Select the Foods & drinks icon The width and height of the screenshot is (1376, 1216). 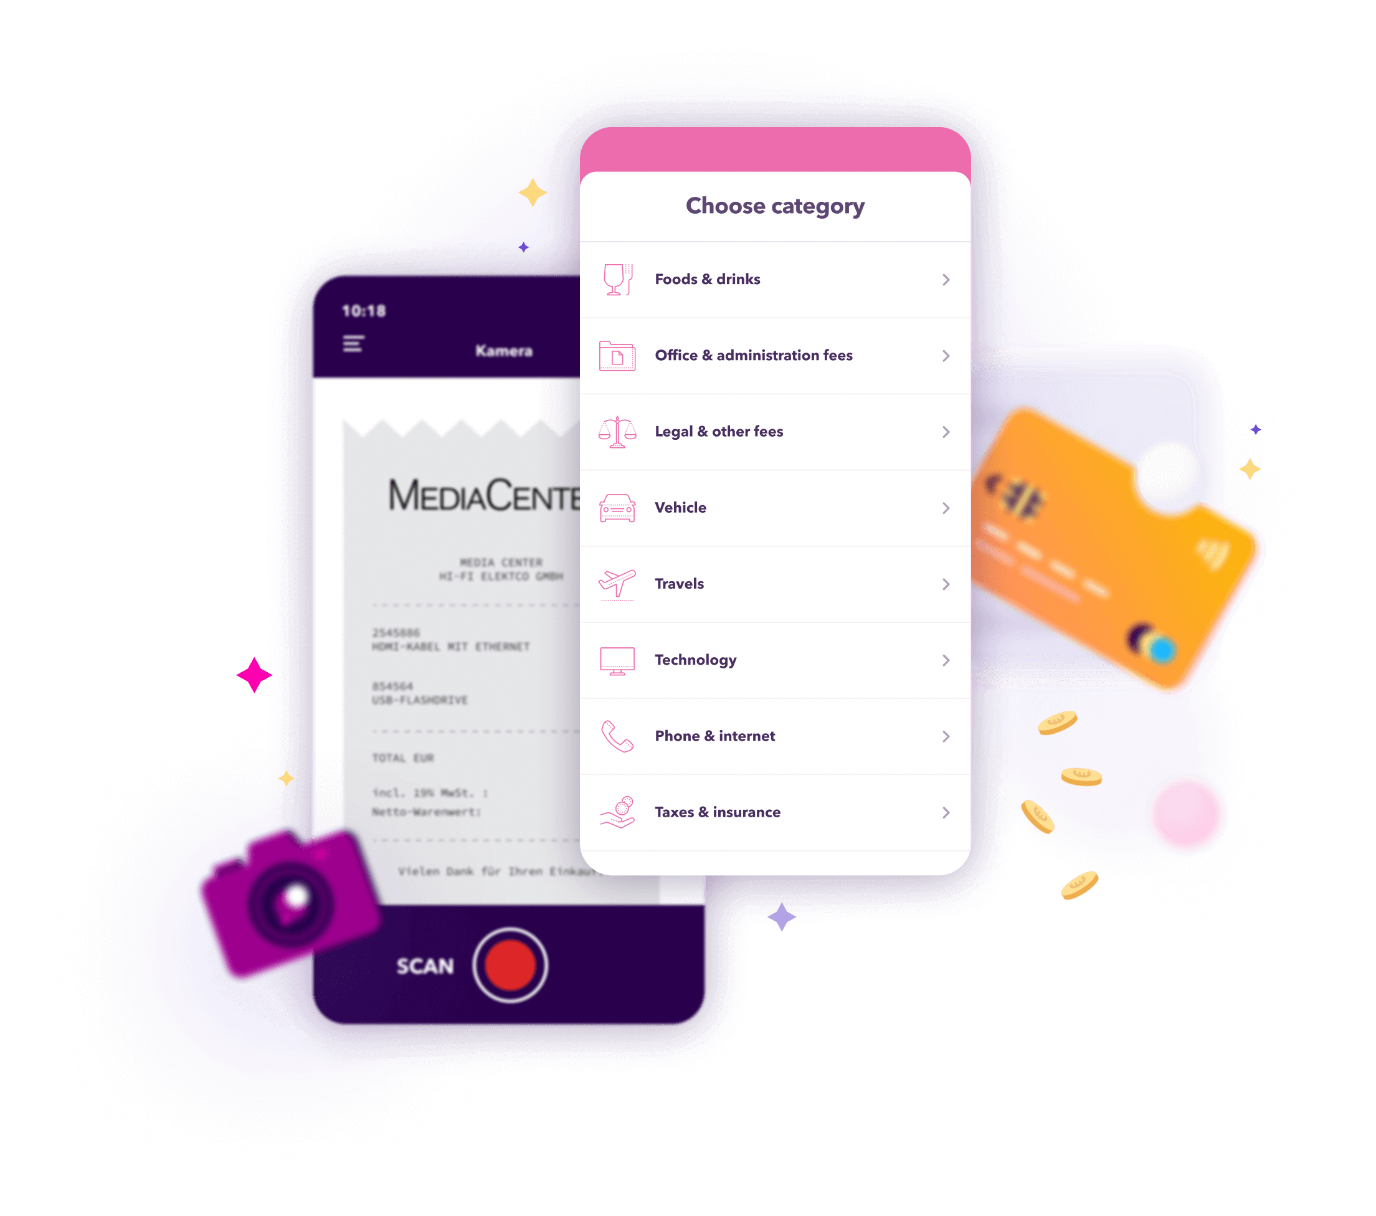pos(619,278)
